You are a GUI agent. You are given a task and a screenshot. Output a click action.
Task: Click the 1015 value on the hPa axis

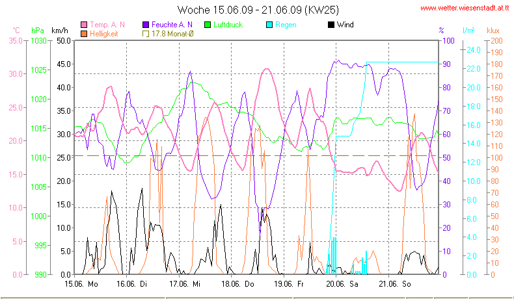pyautogui.click(x=38, y=129)
